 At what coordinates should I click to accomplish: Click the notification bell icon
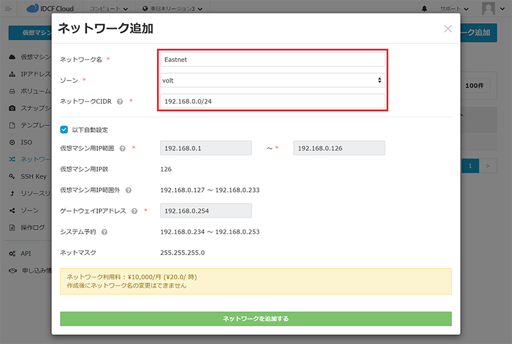[425, 9]
